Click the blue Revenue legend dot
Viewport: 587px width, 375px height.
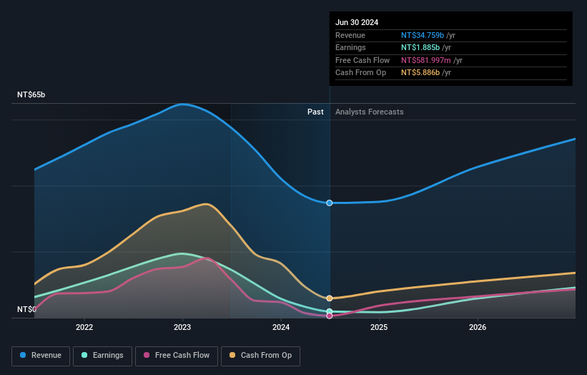click(23, 355)
